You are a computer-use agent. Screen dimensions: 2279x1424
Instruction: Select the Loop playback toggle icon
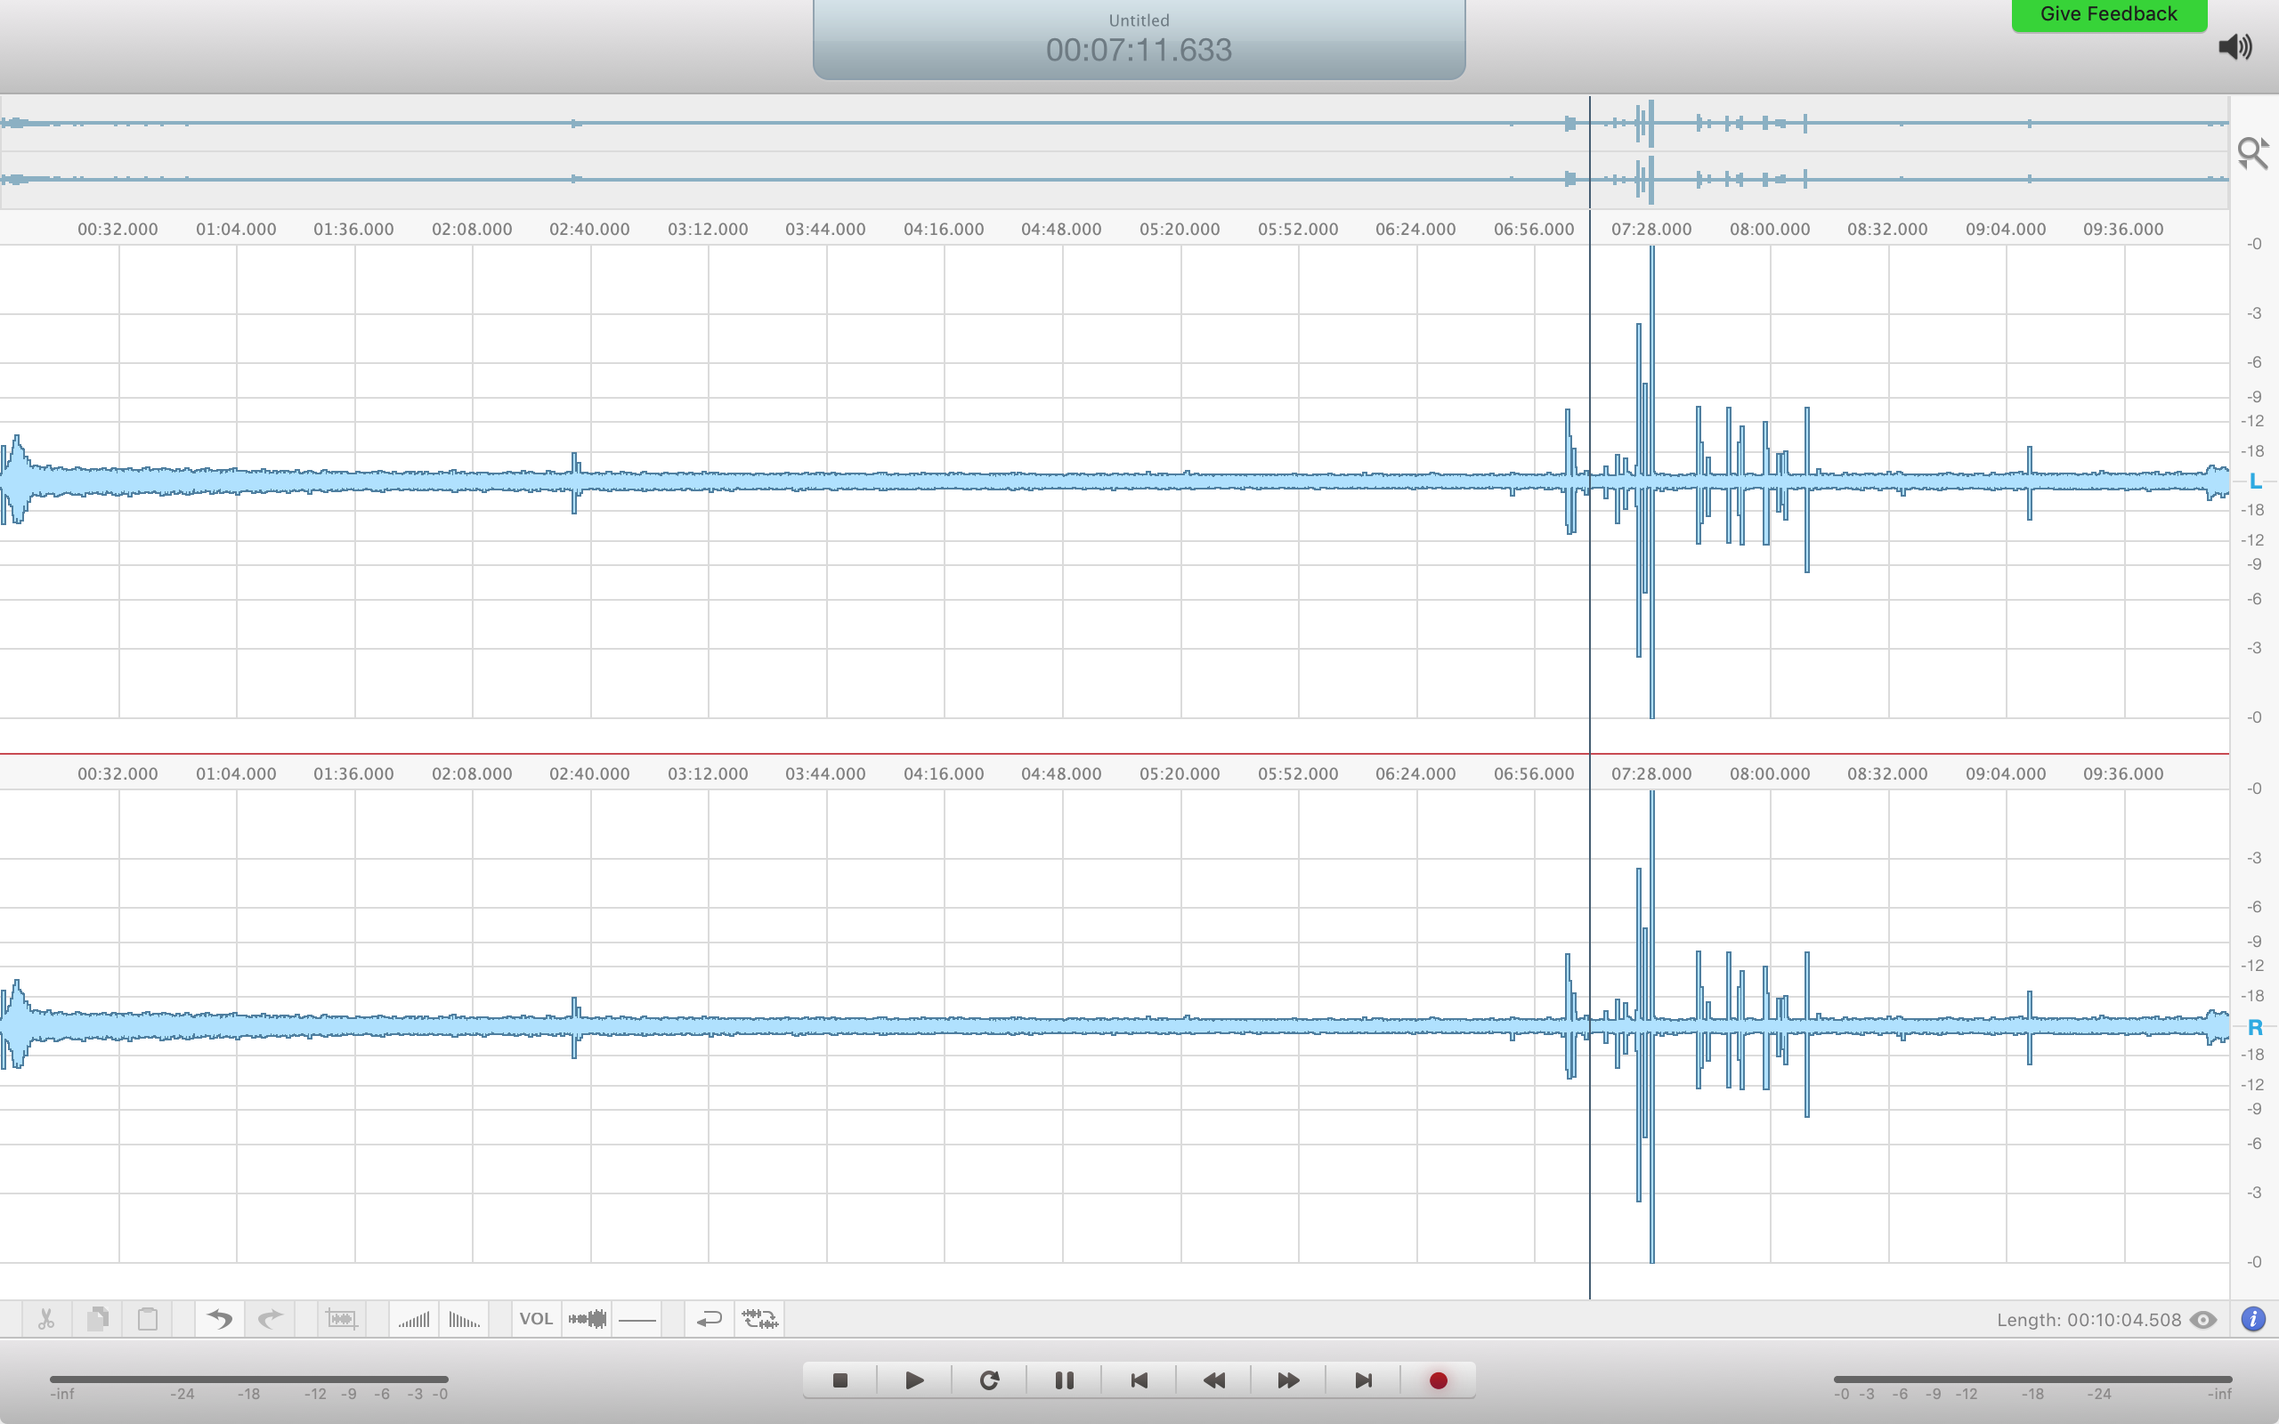(709, 1317)
